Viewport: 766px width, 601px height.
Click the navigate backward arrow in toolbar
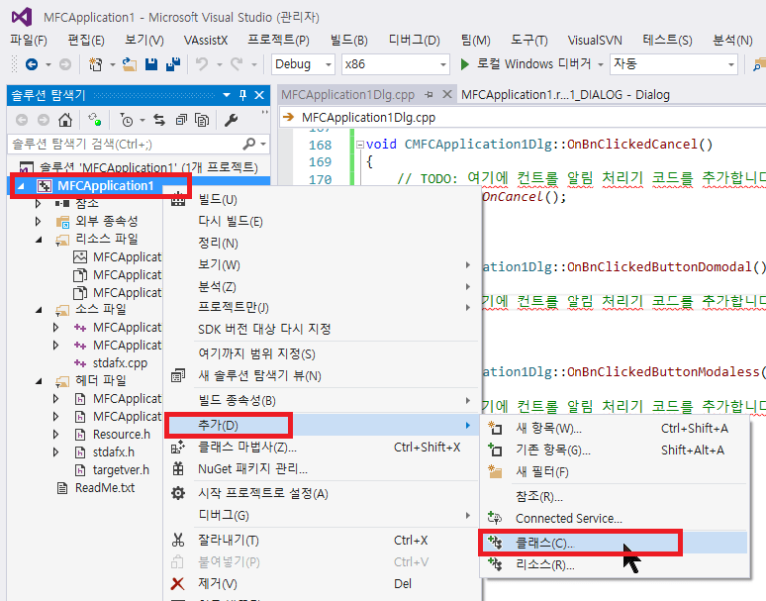click(31, 64)
